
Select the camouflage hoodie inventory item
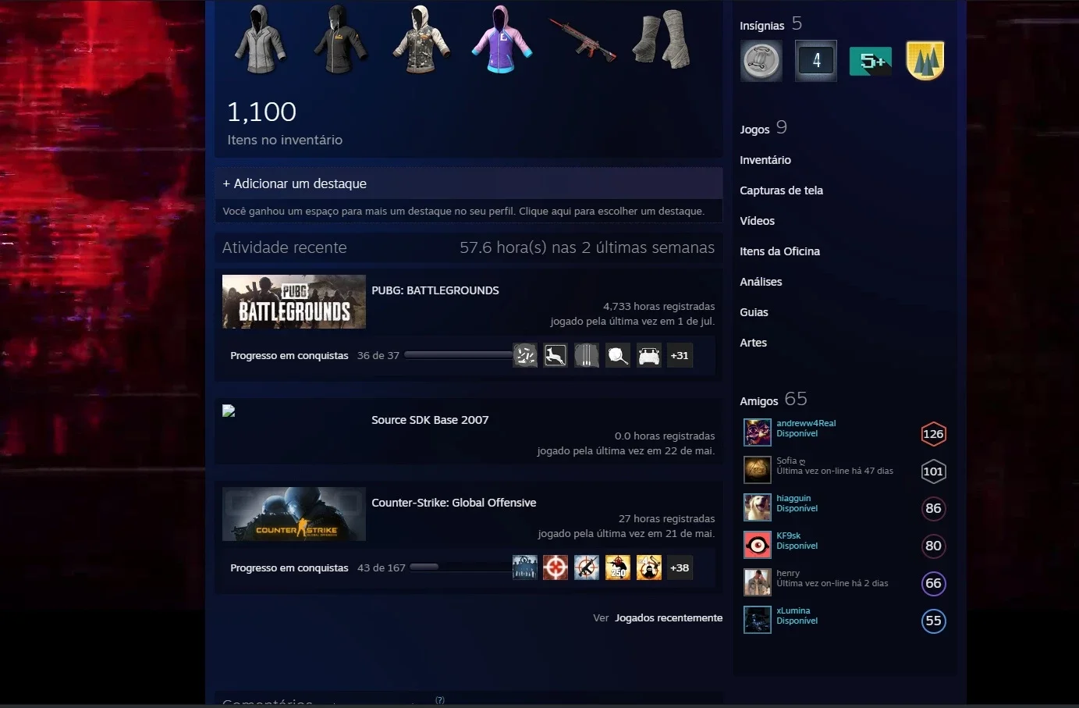[x=421, y=39]
